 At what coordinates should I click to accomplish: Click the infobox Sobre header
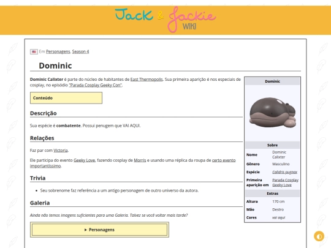tap(272, 145)
